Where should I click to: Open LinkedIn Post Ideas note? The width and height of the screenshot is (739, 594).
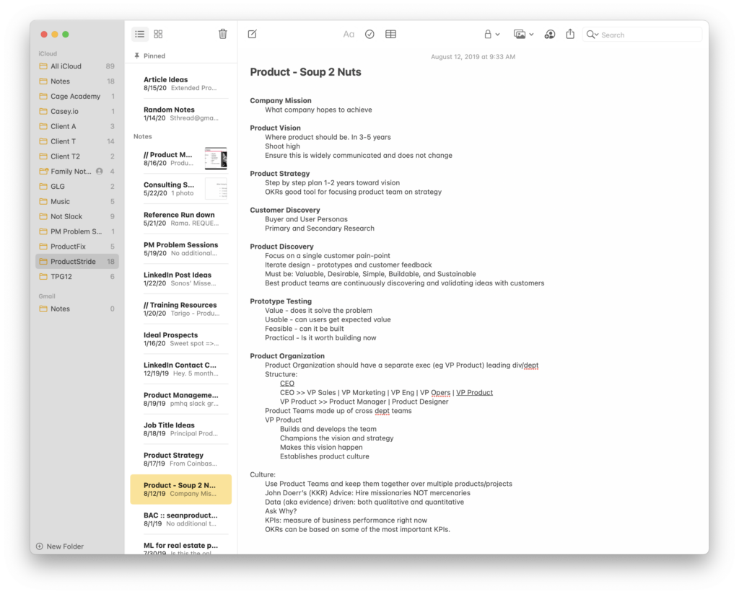(x=181, y=279)
